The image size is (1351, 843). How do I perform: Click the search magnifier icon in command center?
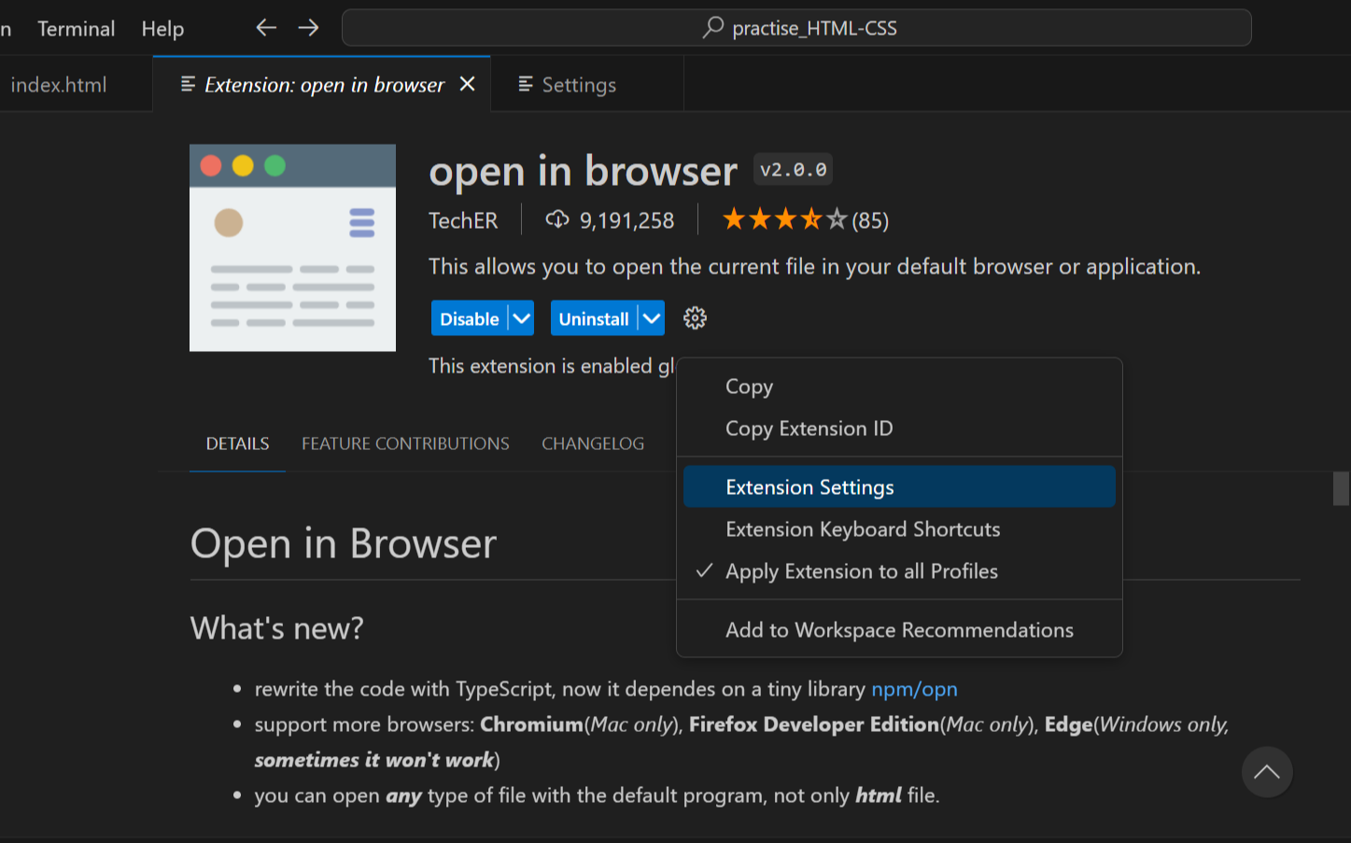[713, 27]
